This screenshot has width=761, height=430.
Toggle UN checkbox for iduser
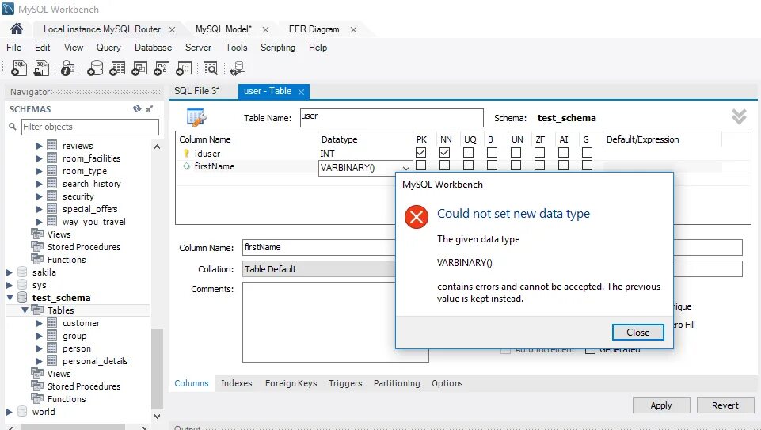pos(516,152)
